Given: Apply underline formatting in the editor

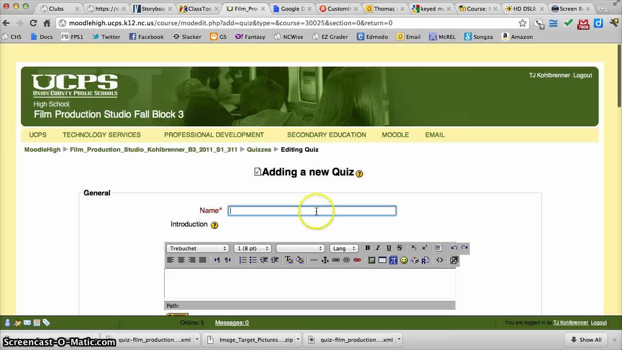Looking at the screenshot, I should tap(389, 248).
